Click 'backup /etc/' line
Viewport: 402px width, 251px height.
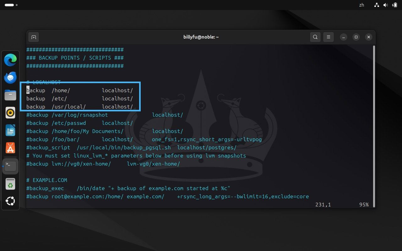click(80, 99)
